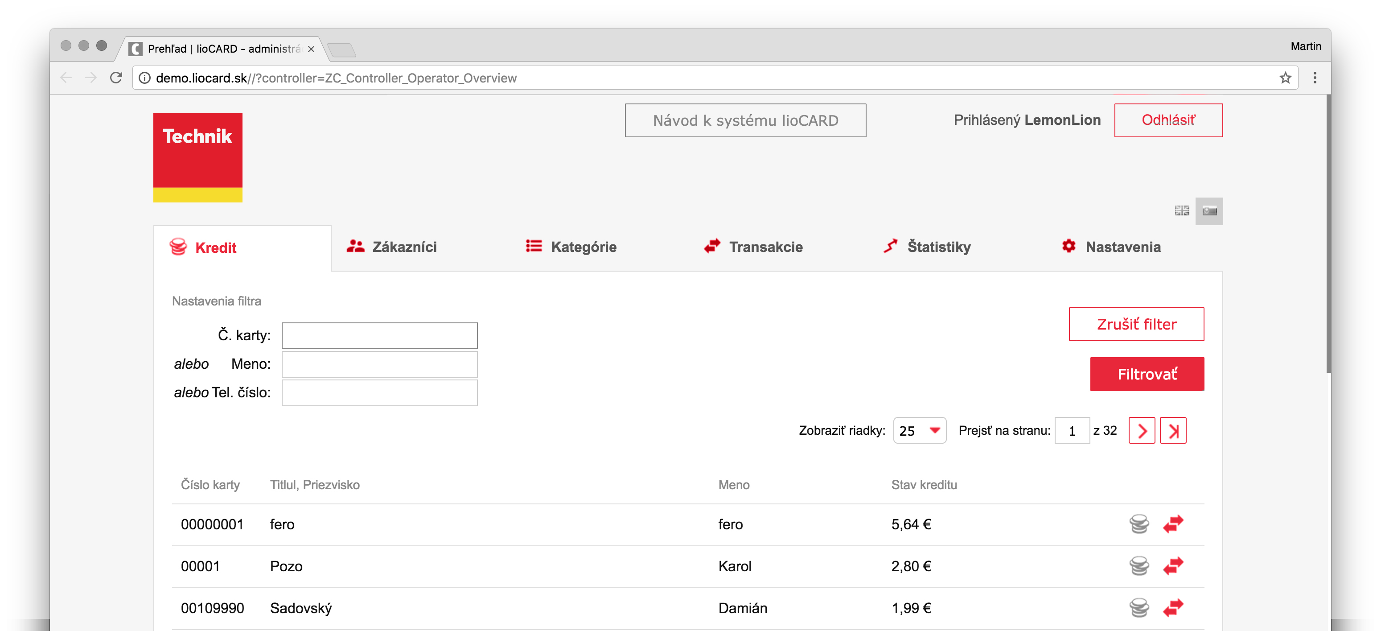The height and width of the screenshot is (631, 1381).
Task: Open a new browser tab
Action: pos(341,50)
